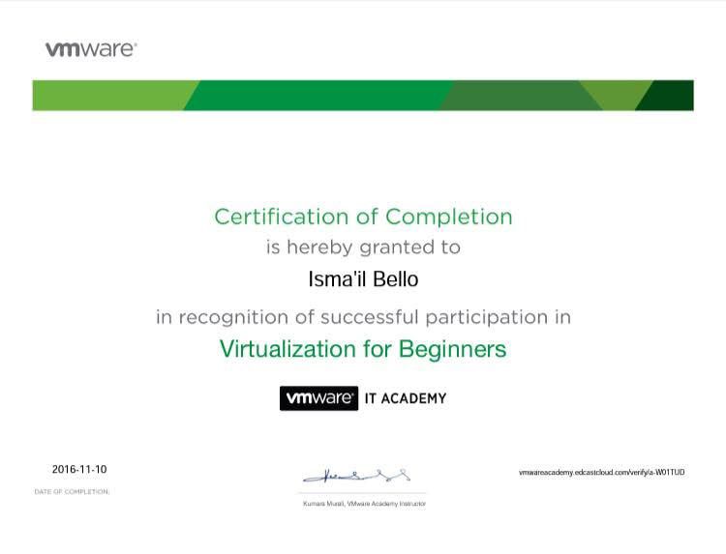The image size is (726, 554).
Task: Select course title 'Virtualization for Beginners'
Action: [363, 349]
